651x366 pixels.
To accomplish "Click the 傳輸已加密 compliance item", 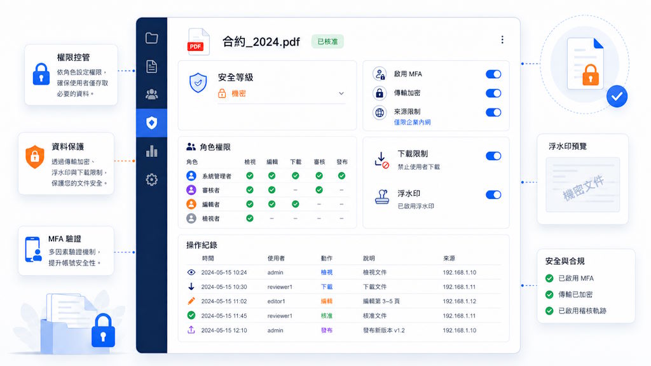I will (569, 294).
